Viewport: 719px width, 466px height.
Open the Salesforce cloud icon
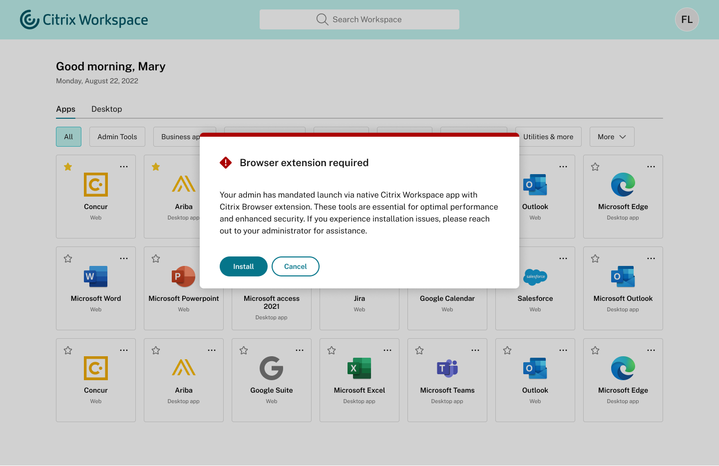click(535, 276)
